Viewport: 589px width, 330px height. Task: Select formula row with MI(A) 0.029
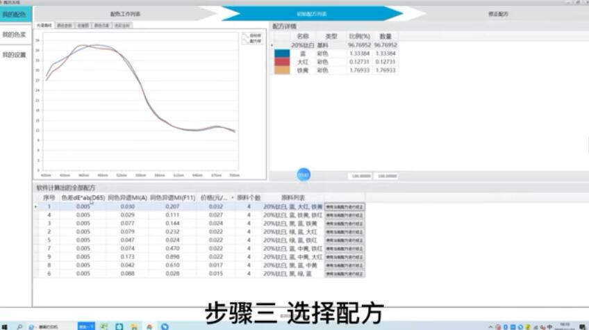point(199,215)
